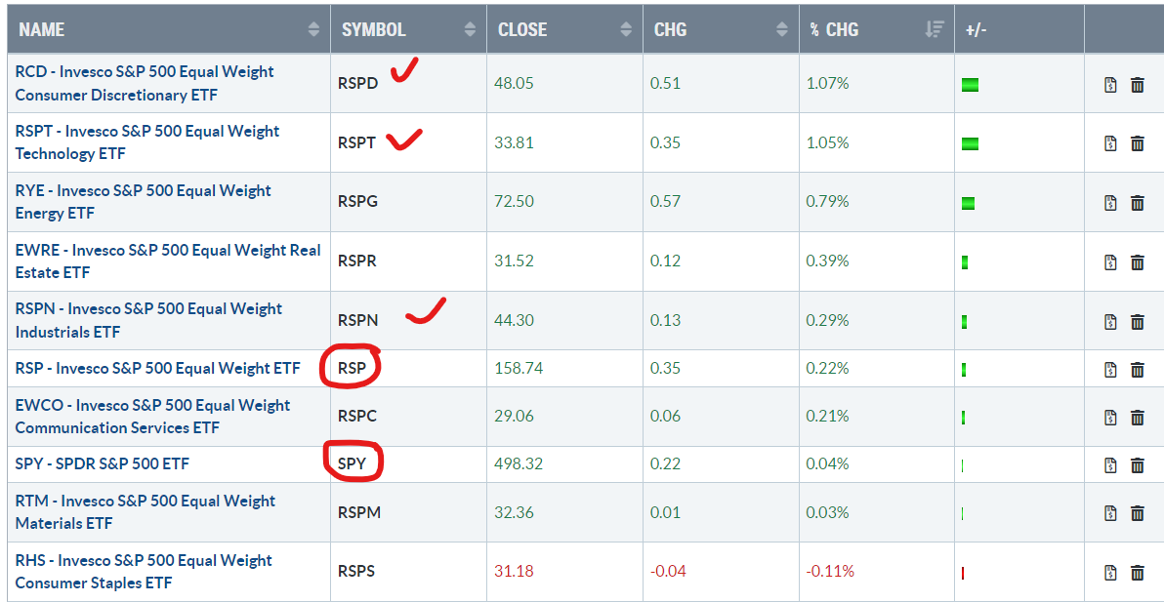Click the red change bar for RSPS

pyautogui.click(x=963, y=574)
